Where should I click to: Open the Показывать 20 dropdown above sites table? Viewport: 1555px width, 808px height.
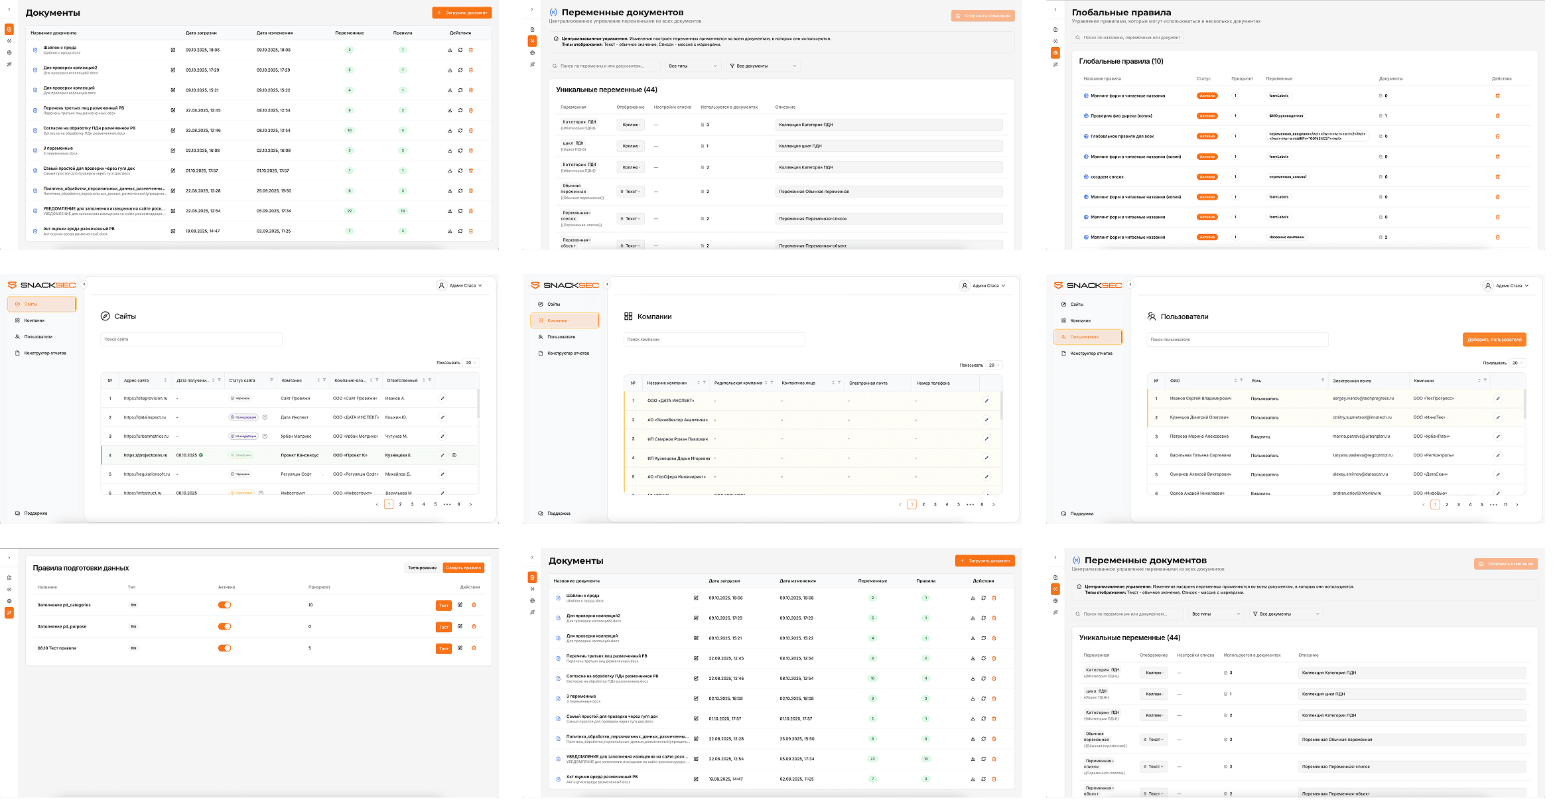click(471, 363)
